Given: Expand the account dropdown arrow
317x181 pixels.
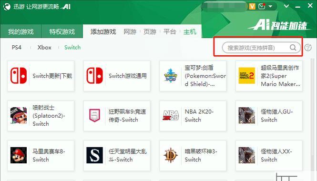Looking at the screenshot, I should pos(270,7).
